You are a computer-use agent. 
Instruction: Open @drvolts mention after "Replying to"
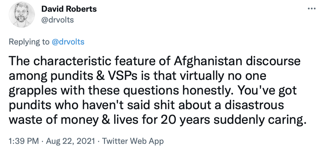68,42
